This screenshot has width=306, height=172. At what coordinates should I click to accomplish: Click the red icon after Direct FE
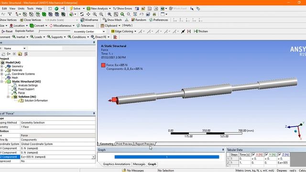[x=115, y=37]
